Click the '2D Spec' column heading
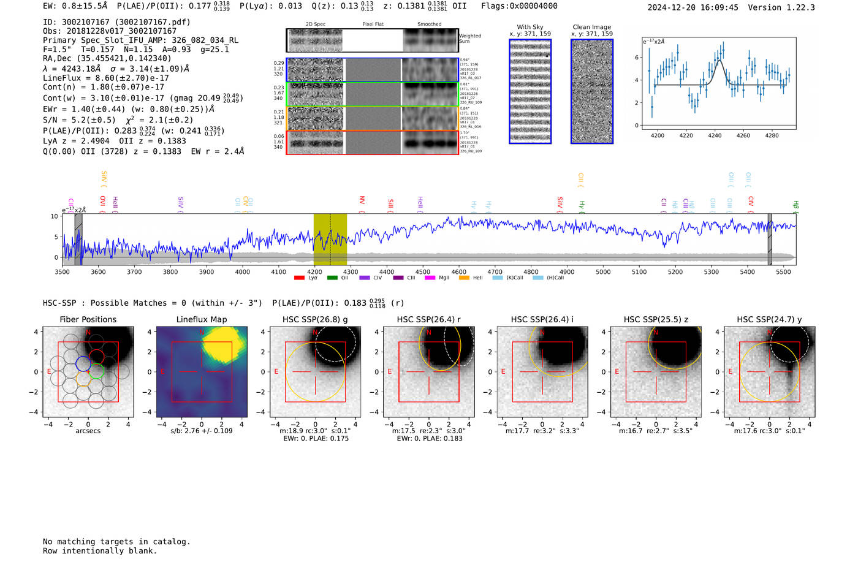This screenshot has width=858, height=584. 316,25
